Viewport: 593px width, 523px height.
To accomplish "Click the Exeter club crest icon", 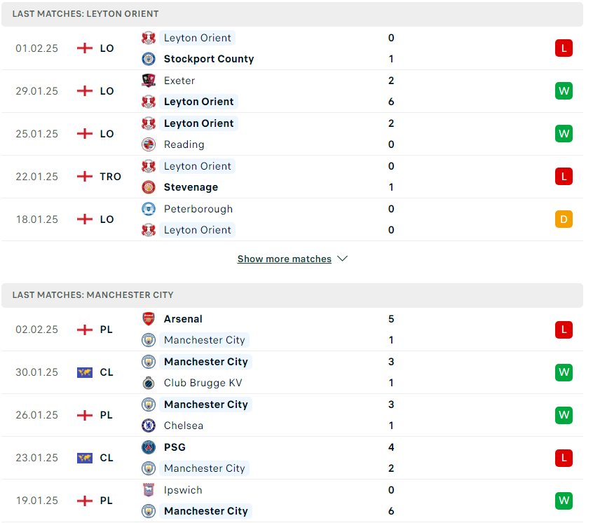I will pos(149,81).
